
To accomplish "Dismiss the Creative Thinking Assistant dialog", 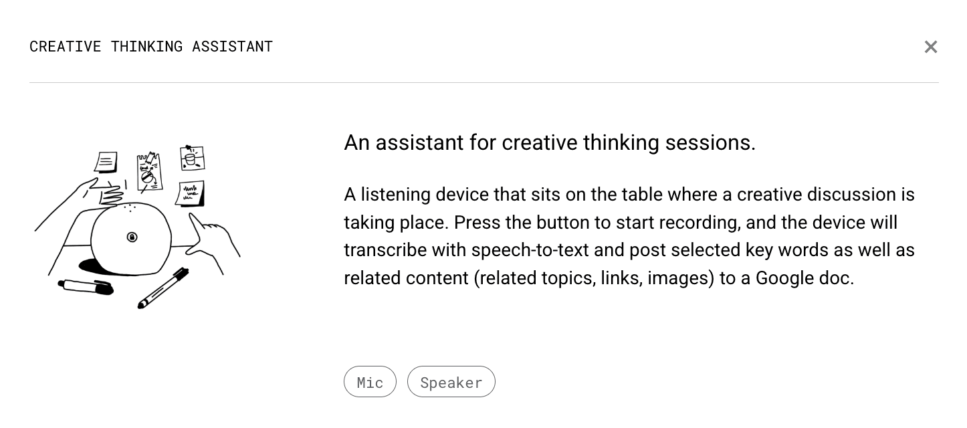I will pyautogui.click(x=931, y=47).
